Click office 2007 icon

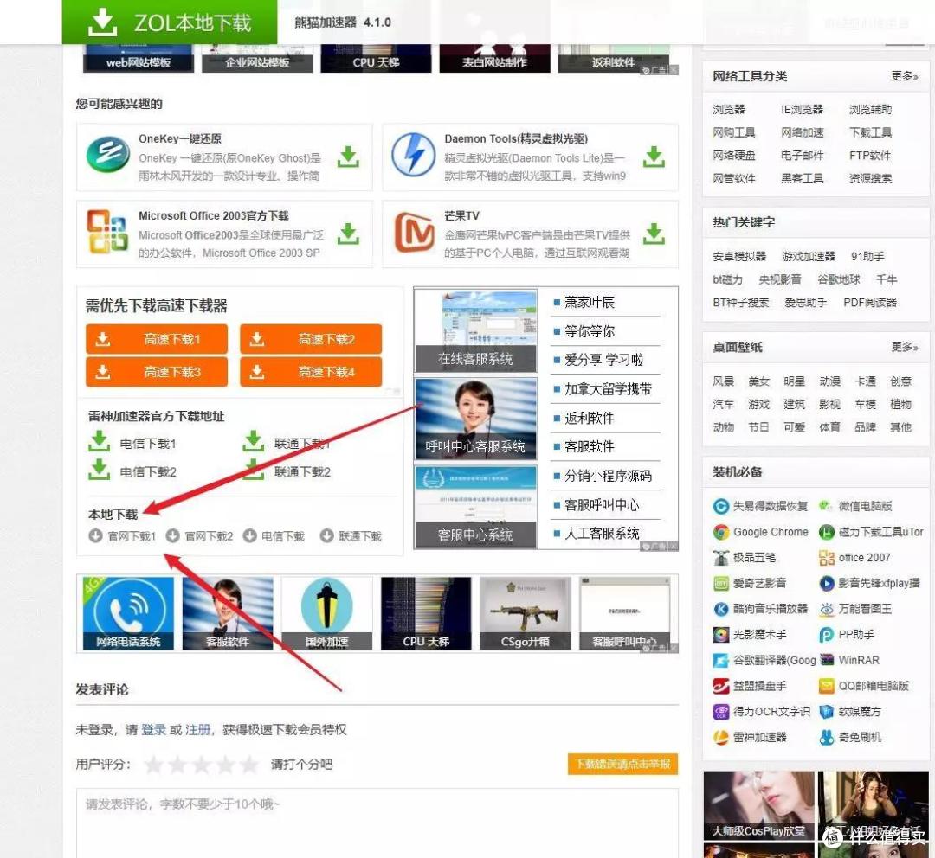coord(827,558)
